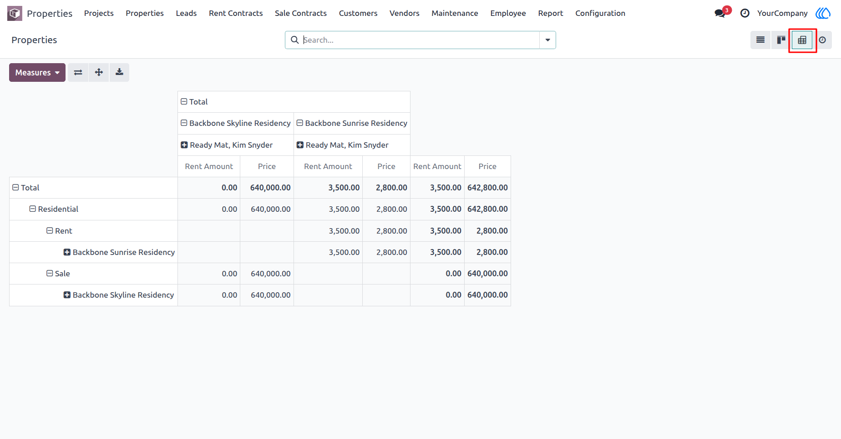Download the pivot table as xlsx
The width and height of the screenshot is (841, 439).
coord(119,72)
